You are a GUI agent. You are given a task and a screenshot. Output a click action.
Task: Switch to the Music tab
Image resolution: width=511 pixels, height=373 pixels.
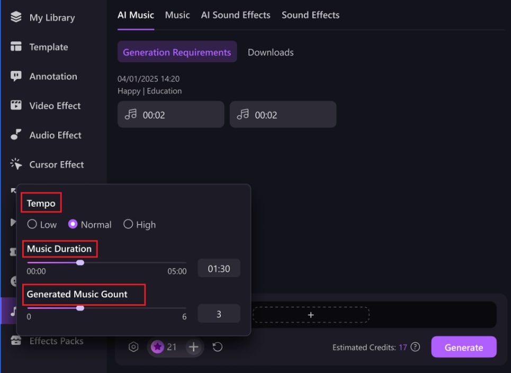[x=177, y=15]
